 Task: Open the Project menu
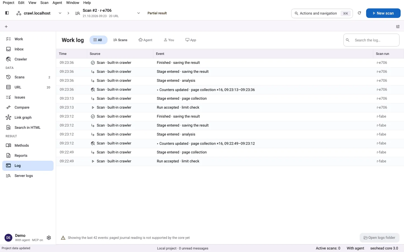click(8, 3)
